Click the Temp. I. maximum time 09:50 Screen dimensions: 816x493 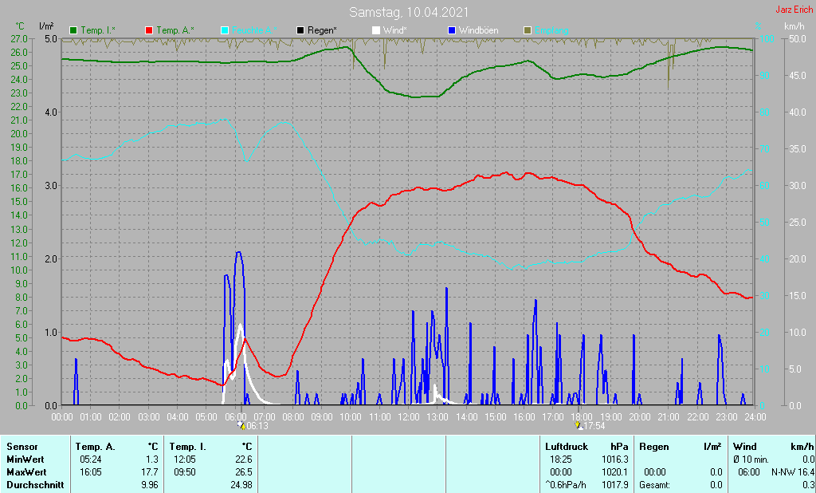[x=185, y=472]
